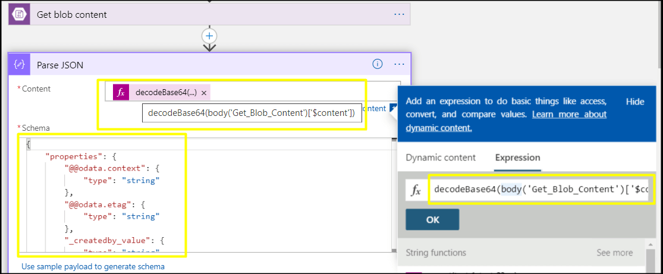Select the Expression tab
The image size is (663, 274).
(x=517, y=158)
